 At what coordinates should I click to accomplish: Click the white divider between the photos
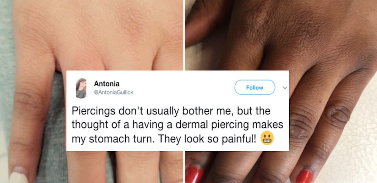184,35
